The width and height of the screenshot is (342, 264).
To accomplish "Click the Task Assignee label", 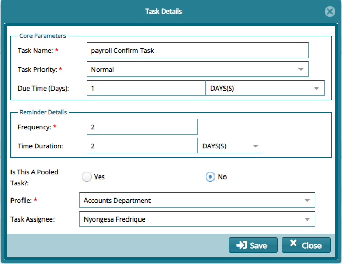I will (x=33, y=219).
